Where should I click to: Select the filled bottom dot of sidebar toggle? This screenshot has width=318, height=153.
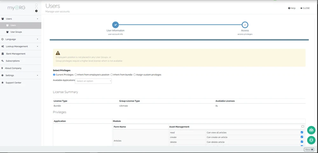[36, 11]
